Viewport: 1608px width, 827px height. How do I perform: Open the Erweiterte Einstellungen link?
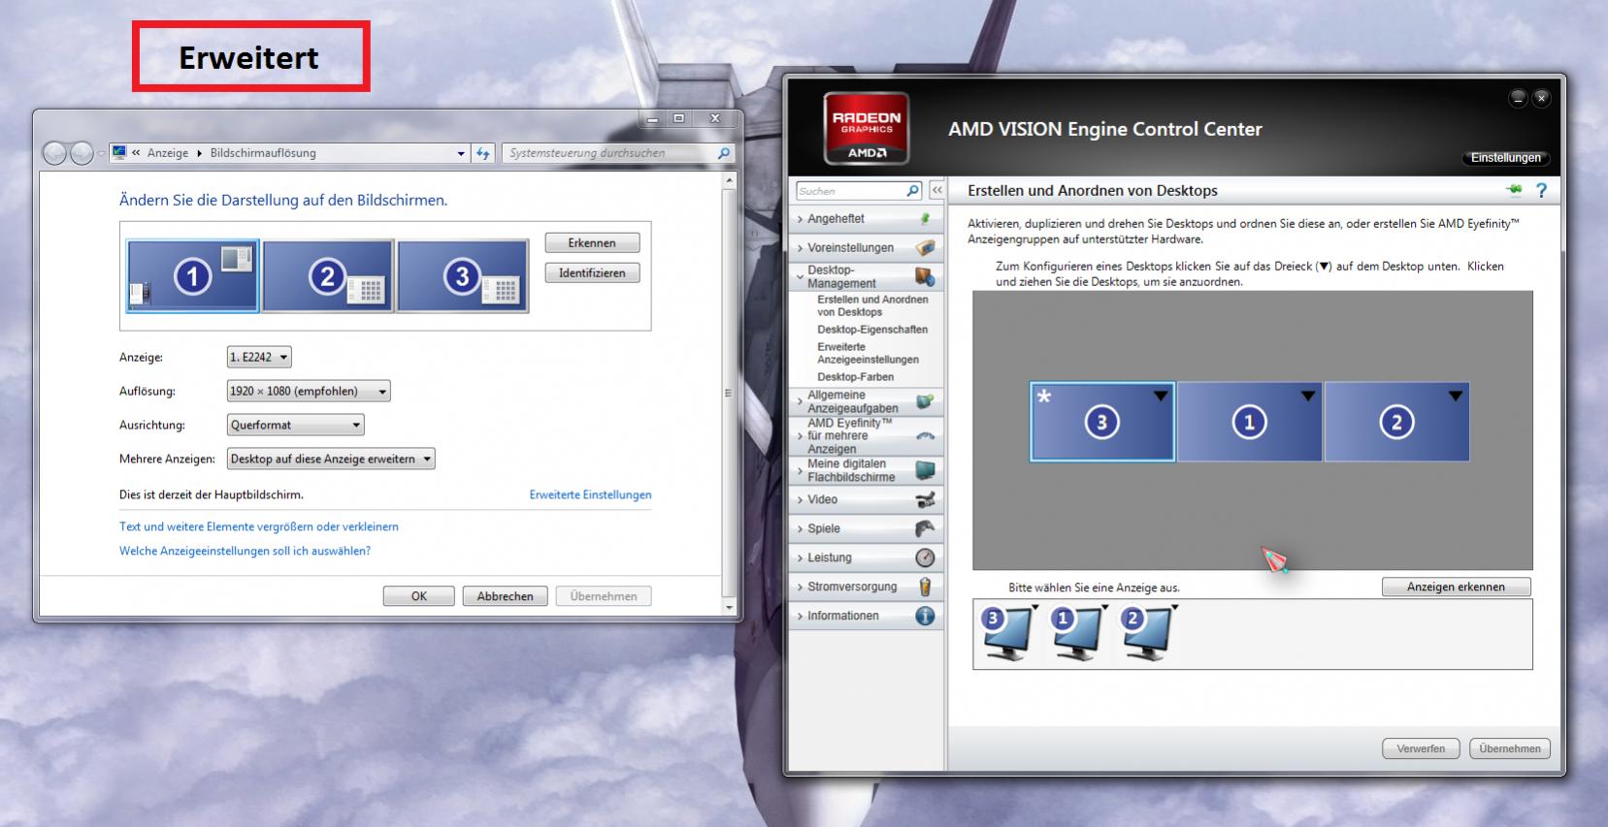point(590,494)
